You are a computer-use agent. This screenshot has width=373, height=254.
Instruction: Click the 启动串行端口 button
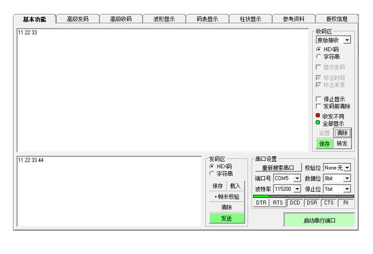click(319, 220)
